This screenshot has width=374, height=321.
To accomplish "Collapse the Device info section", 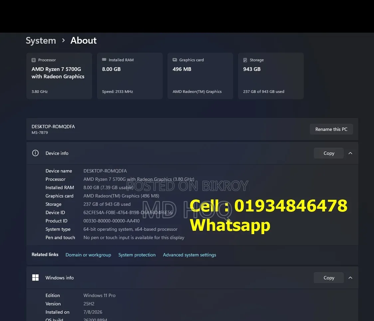I will (350, 153).
